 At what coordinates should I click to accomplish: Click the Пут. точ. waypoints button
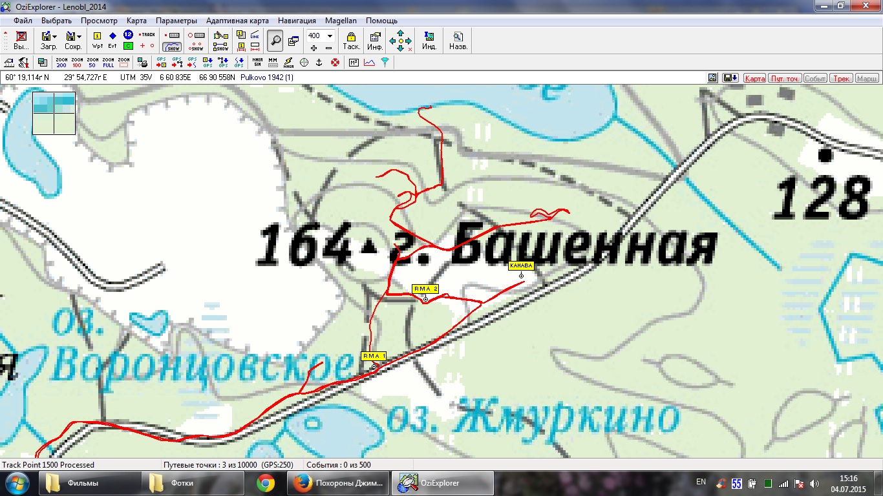[x=784, y=78]
